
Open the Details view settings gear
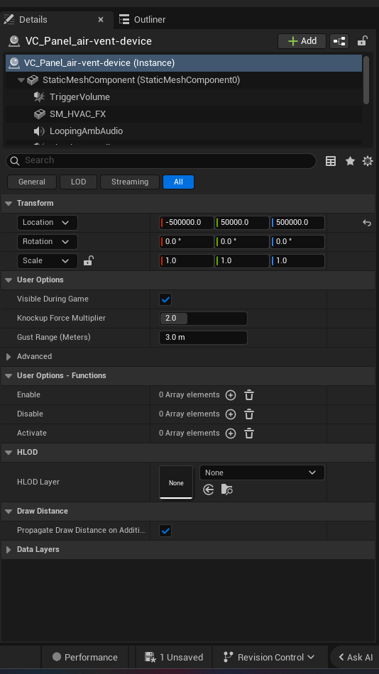tap(368, 161)
